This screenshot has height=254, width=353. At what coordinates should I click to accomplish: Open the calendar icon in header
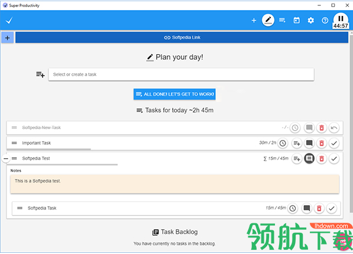pos(296,21)
